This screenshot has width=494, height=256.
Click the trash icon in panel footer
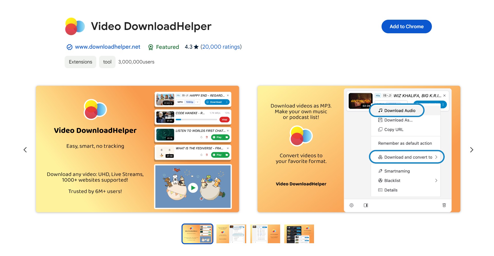[444, 205]
